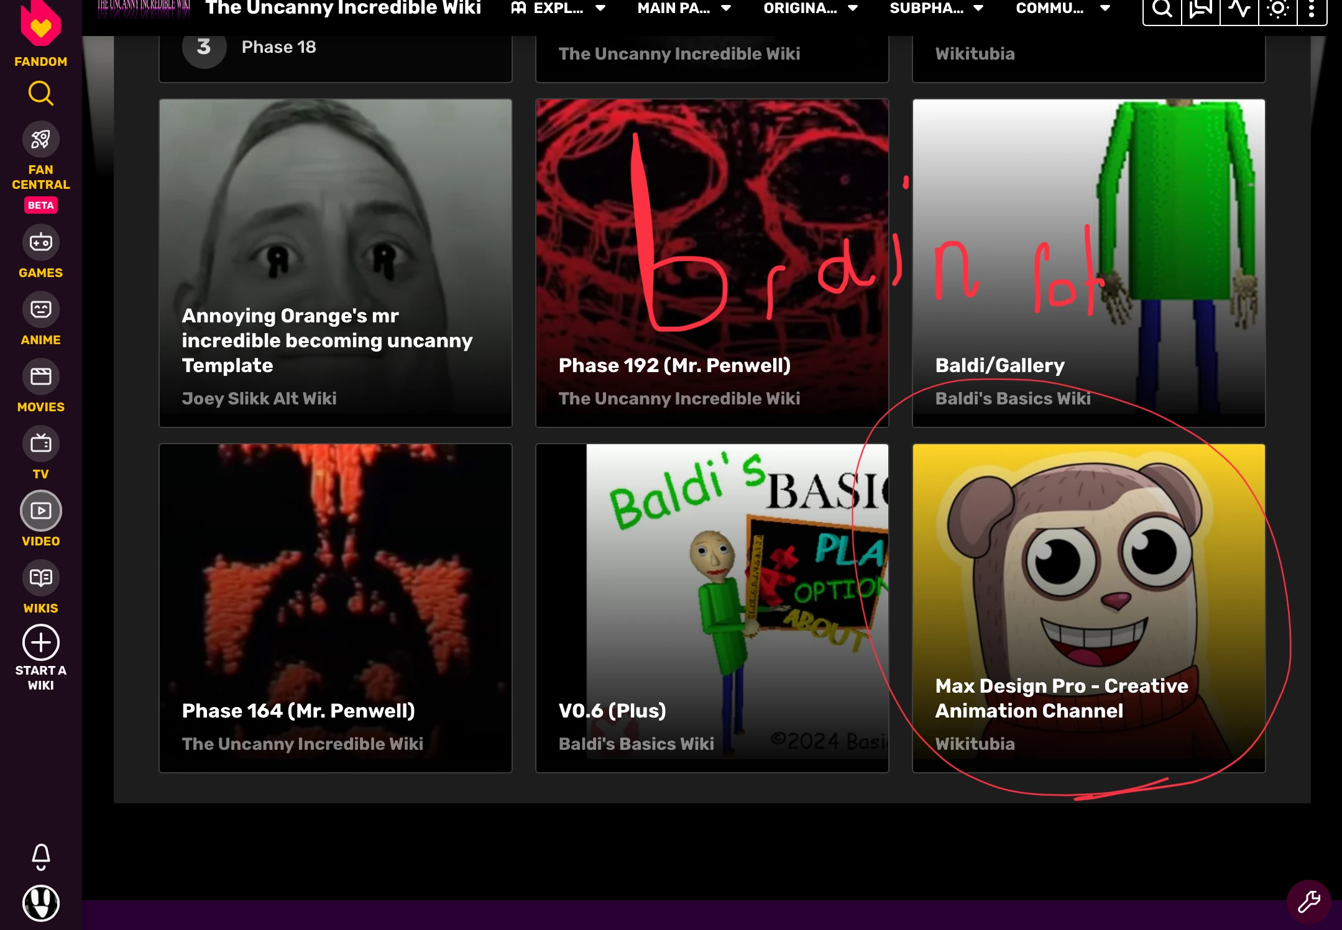Go to the Games section
Screen dimensions: 1342x930
coord(40,243)
